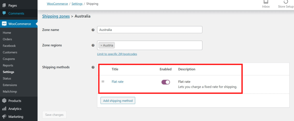Go back via Shipping zones breadcrumb link
Screen dimensions: 294x121
click(56, 16)
